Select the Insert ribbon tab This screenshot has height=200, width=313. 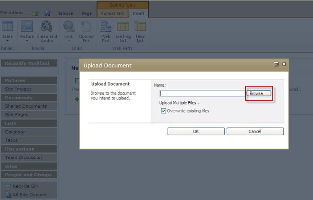[x=139, y=13]
